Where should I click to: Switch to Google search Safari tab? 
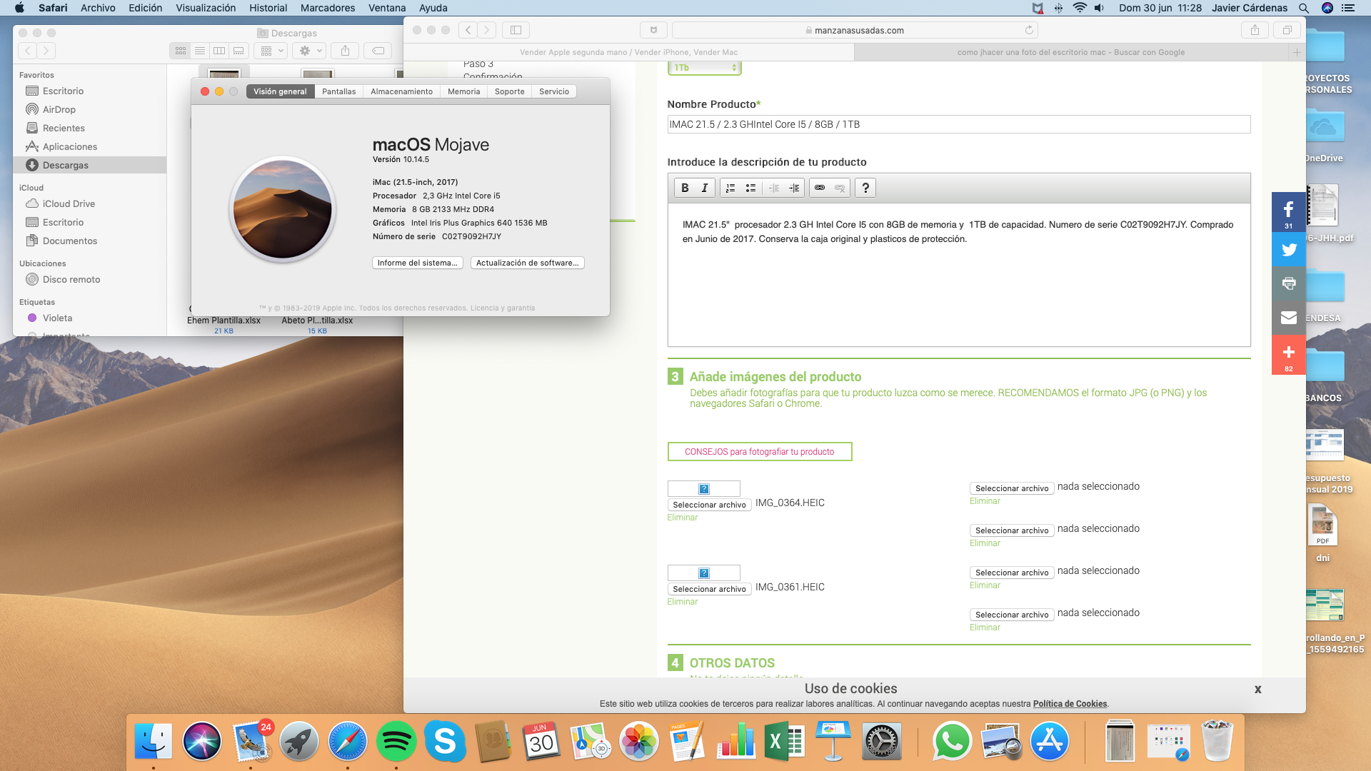point(1071,52)
